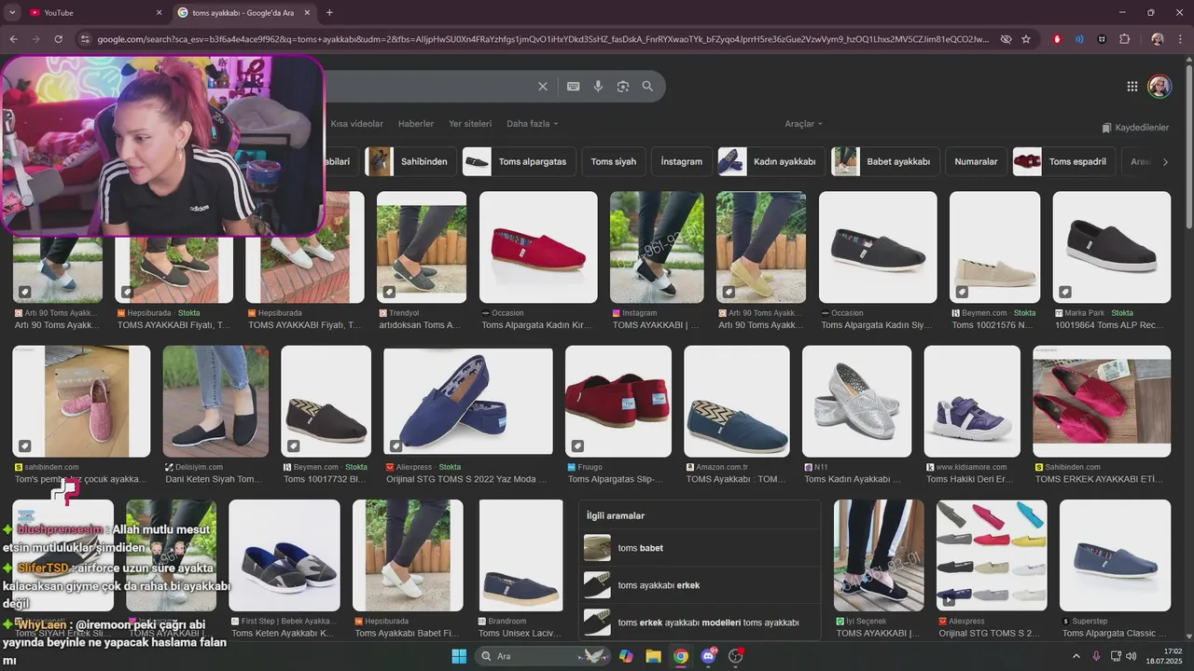
Task: Switch to Chrome in the taskbar
Action: (x=681, y=656)
